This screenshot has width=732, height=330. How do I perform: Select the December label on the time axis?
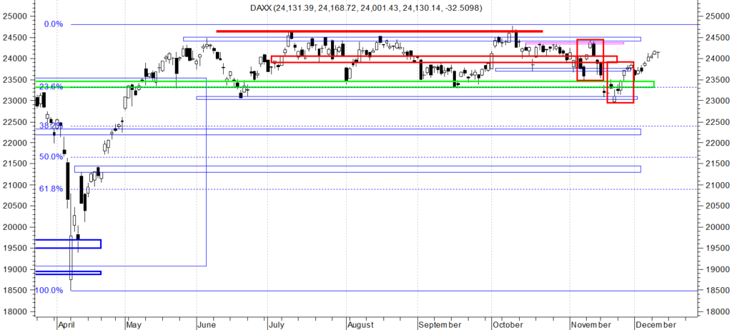(655, 324)
